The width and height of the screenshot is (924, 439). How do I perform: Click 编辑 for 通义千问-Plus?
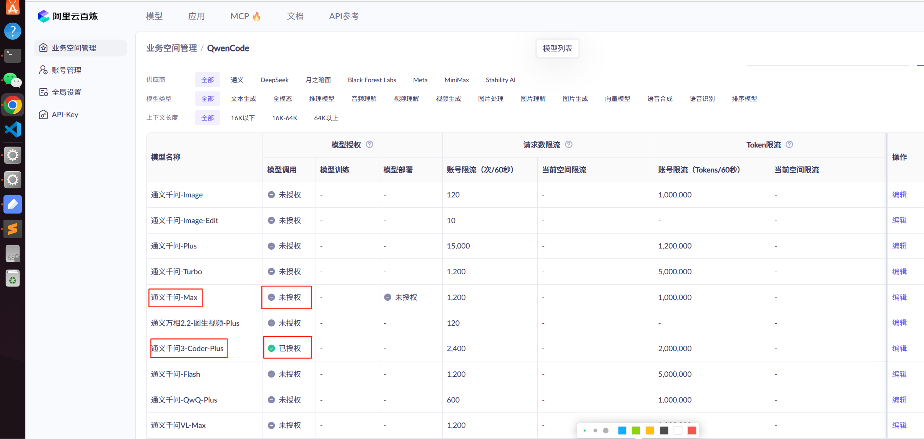point(899,246)
